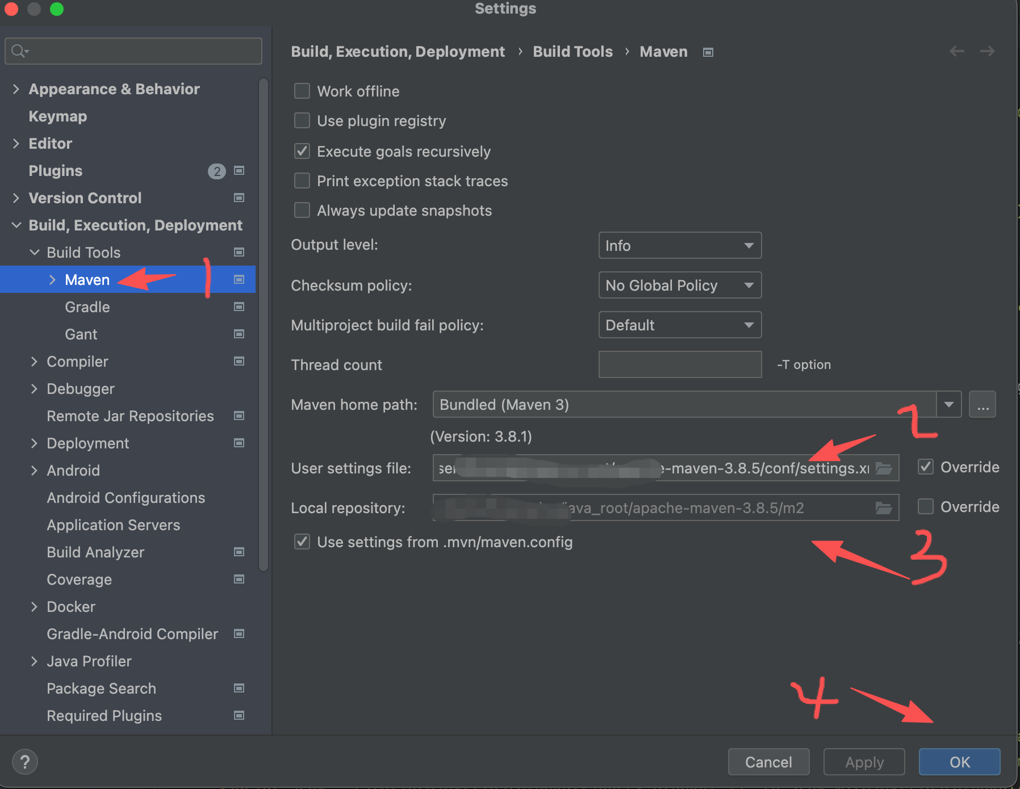1020x789 pixels.
Task: Click project-level icon beside Gradle row
Action: tap(239, 307)
